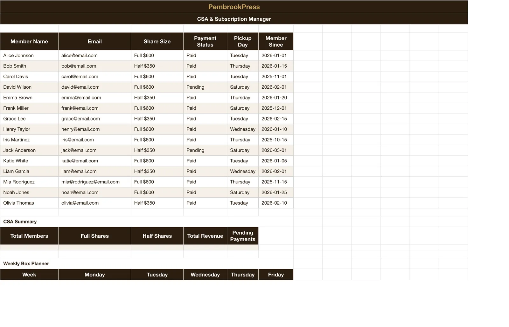Select the empty cell under Total Revenue
The width and height of the screenshot is (509, 327).
[x=205, y=247]
